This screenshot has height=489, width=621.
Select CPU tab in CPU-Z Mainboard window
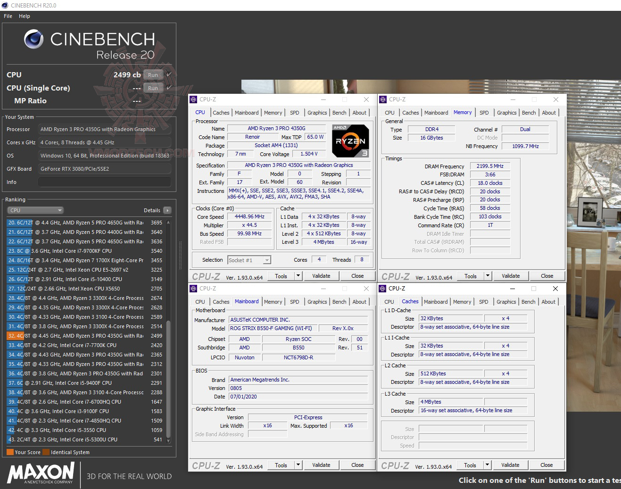click(200, 302)
